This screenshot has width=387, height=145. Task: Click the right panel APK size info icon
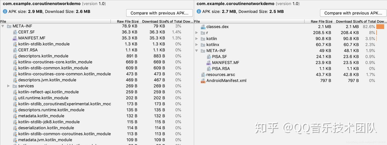pos(199,12)
